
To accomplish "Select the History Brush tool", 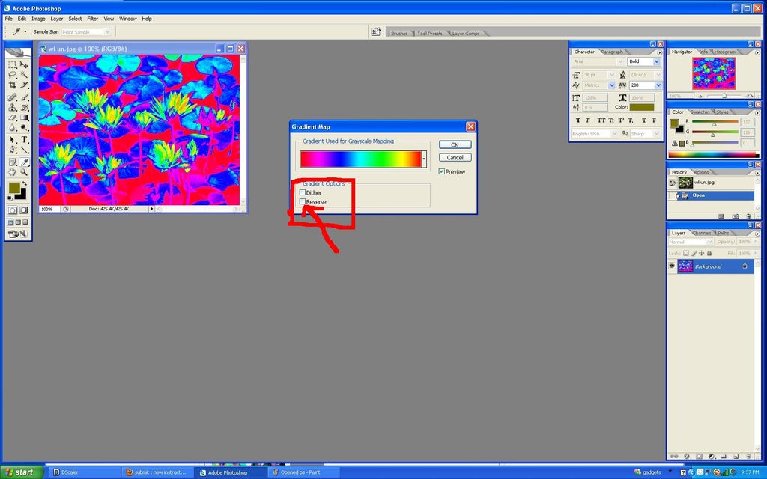I will tap(24, 107).
